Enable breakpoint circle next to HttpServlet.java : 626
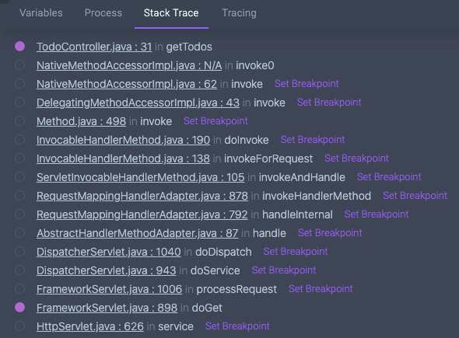459x338 pixels. point(20,326)
